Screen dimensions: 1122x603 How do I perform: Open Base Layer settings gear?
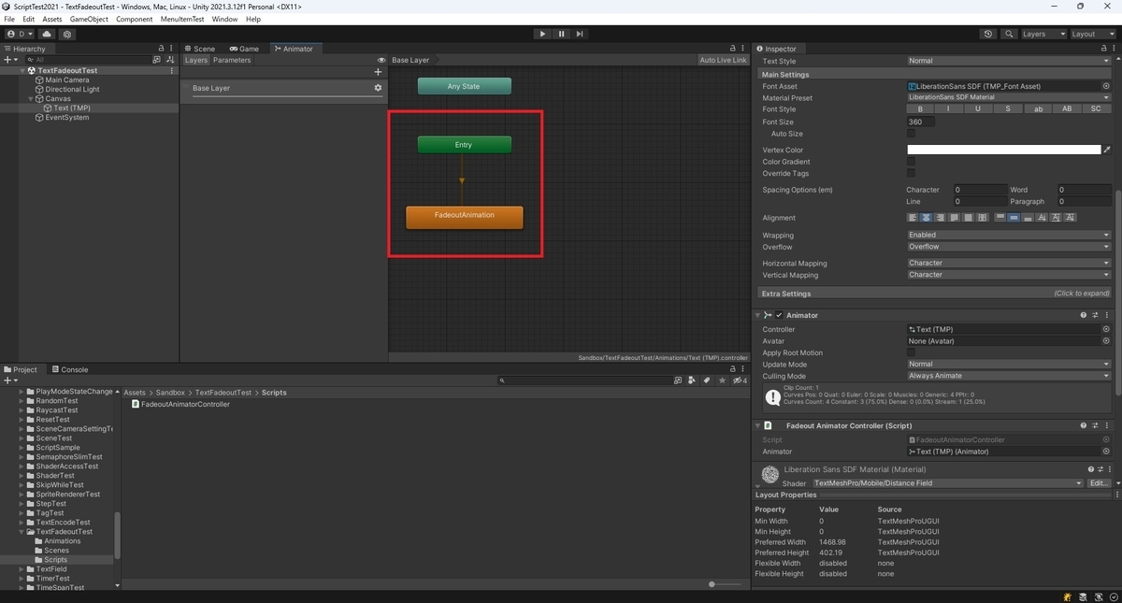coord(378,88)
